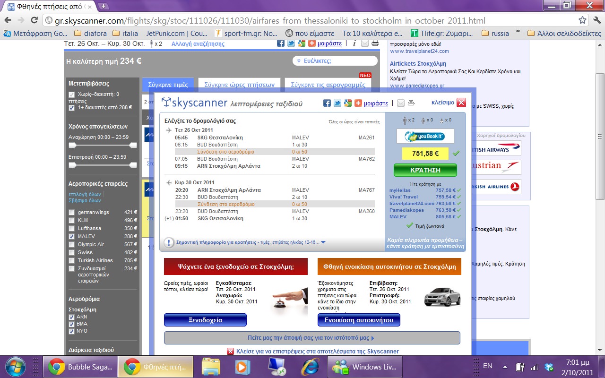
Task: Click the Twitter icon in the page header bar
Action: 291,43
